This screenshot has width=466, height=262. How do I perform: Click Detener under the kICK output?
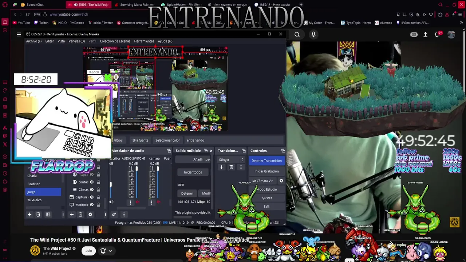[x=187, y=193]
